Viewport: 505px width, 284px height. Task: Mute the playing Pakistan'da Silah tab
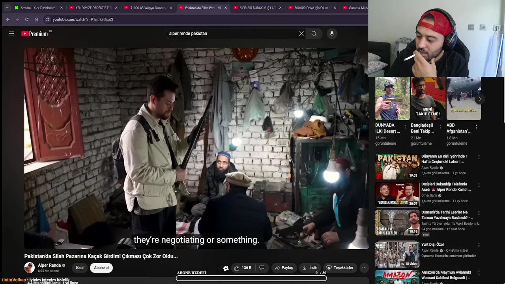coord(219,8)
